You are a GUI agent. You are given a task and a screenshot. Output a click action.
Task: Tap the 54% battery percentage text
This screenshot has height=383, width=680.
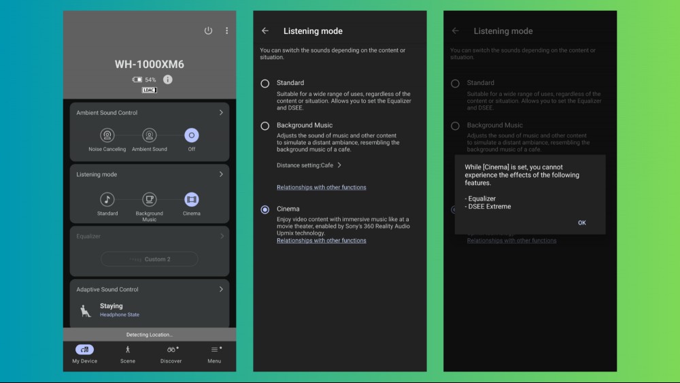pyautogui.click(x=150, y=80)
